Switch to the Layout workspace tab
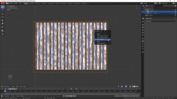 (26, 4)
